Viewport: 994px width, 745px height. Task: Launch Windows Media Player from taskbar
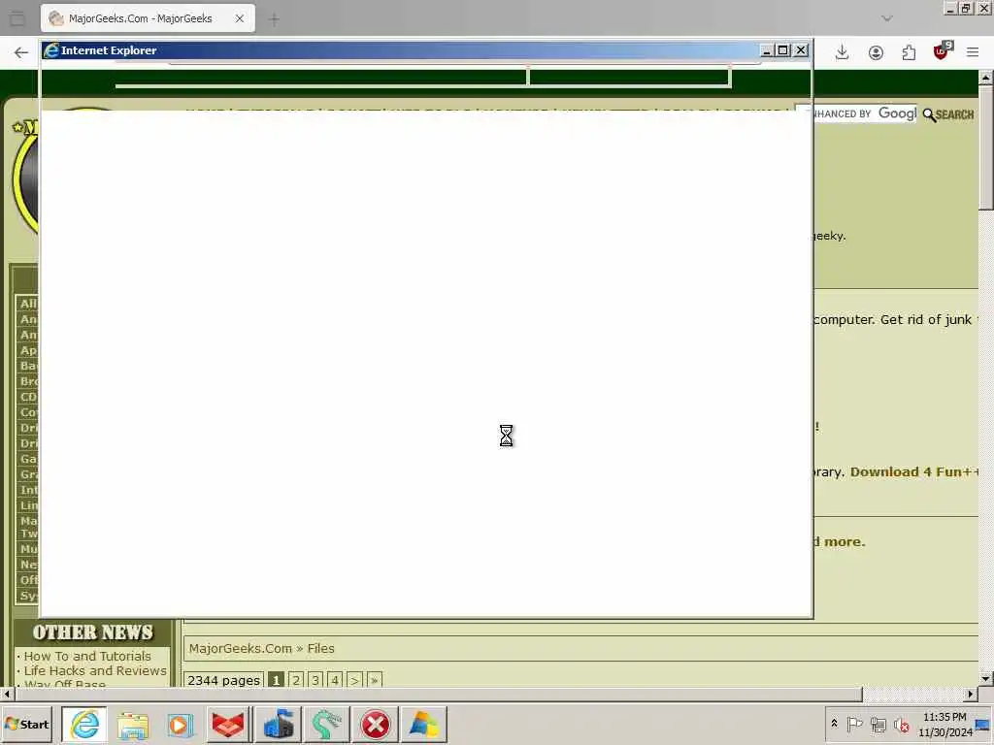[180, 724]
